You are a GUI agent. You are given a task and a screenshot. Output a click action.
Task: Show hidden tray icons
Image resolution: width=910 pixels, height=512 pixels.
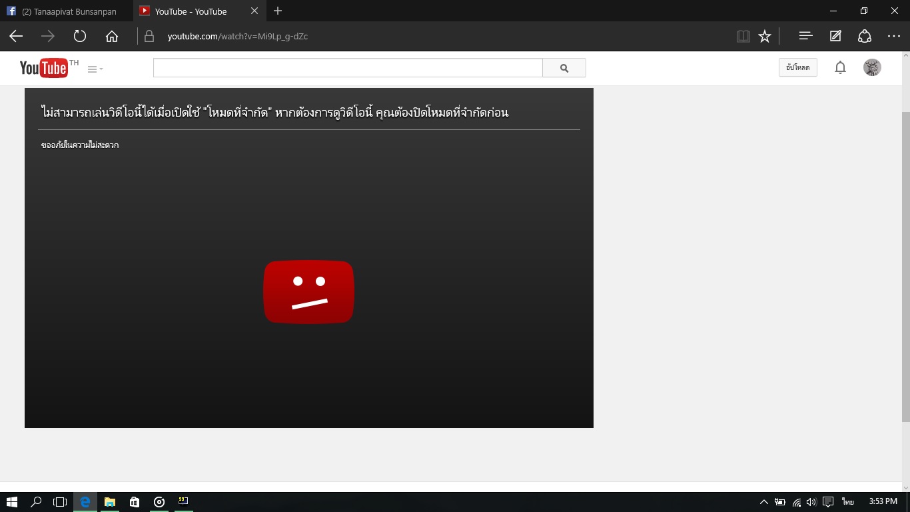[763, 502]
